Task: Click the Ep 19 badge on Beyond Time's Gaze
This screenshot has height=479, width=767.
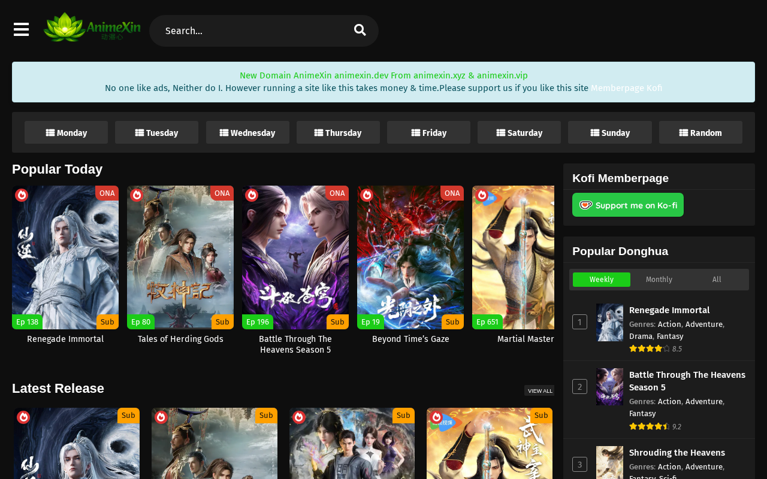Action: (370, 322)
